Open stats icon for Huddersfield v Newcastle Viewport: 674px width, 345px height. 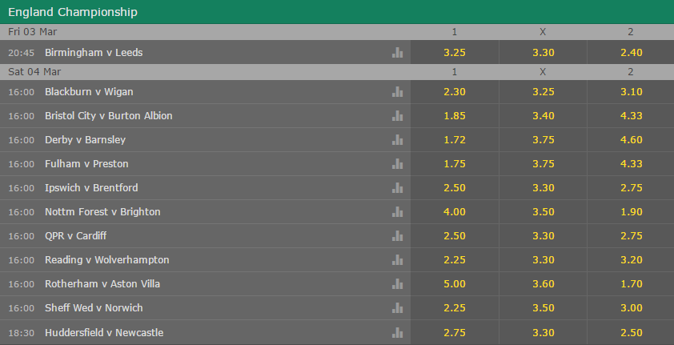397,332
